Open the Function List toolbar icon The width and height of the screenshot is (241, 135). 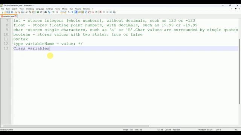[89, 12]
